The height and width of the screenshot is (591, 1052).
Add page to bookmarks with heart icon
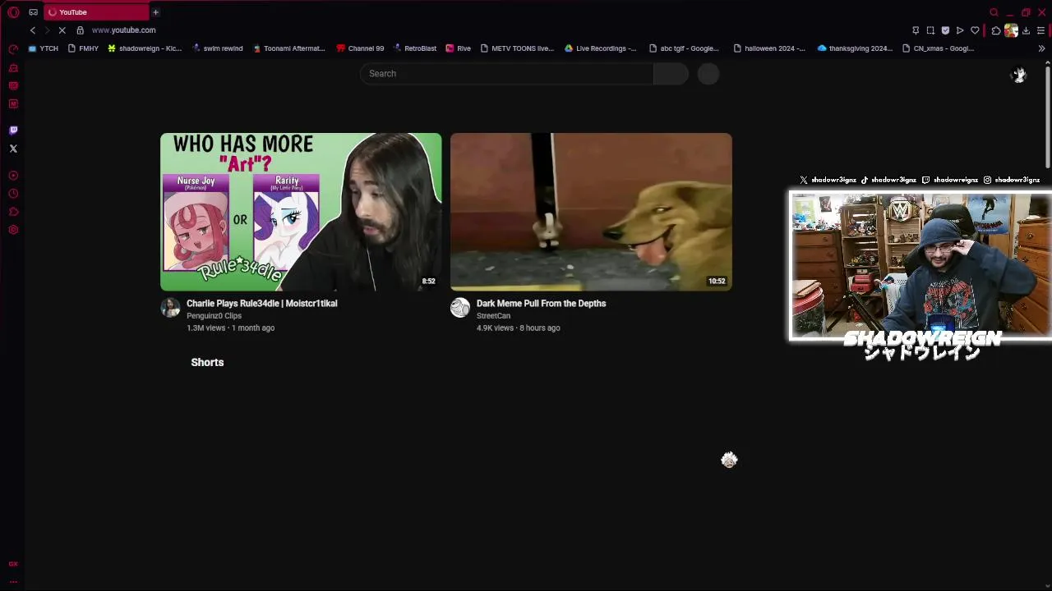975,30
